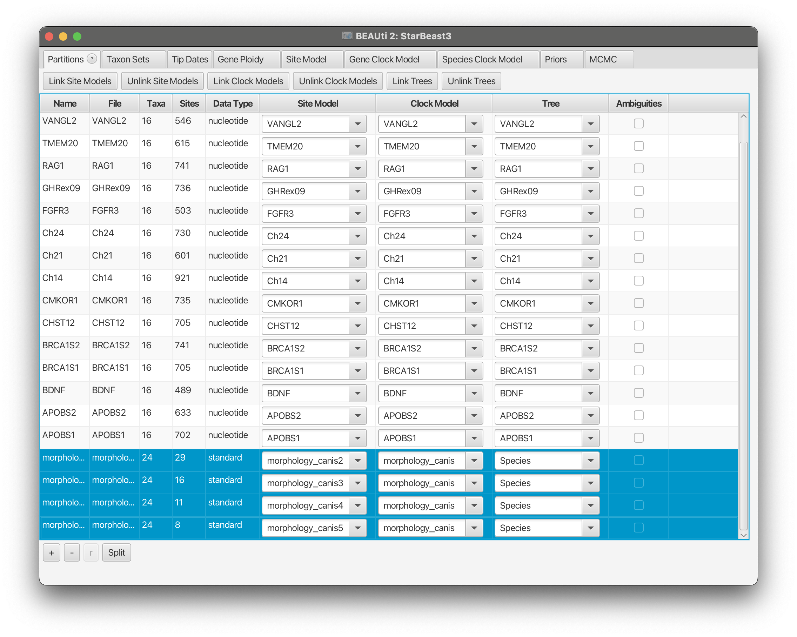The height and width of the screenshot is (637, 797).
Task: Click the scroll up arrow in table
Action: pos(743,116)
